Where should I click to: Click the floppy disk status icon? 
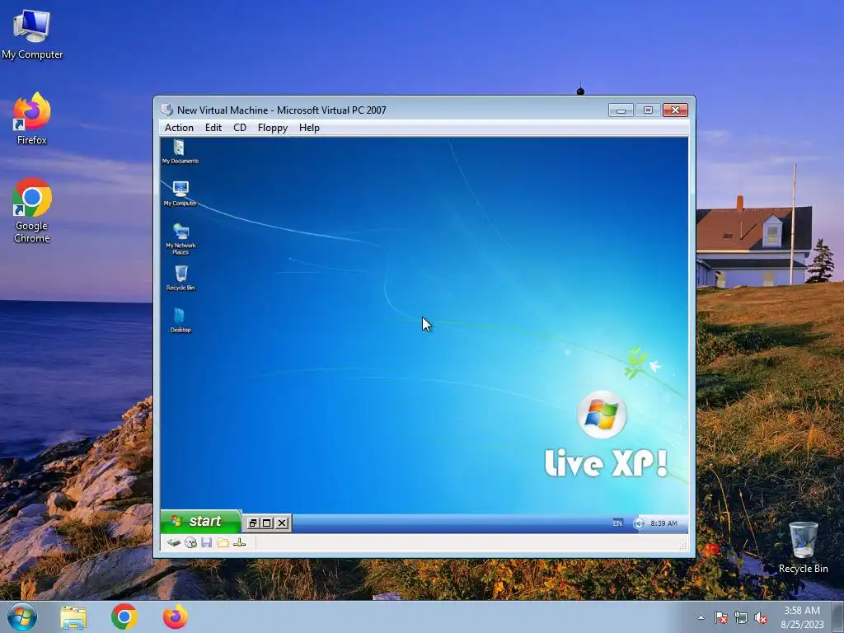click(x=206, y=542)
